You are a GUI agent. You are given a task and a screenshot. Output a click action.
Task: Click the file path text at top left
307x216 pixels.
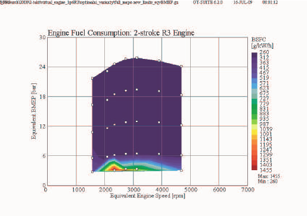pyautogui.click(x=89, y=2)
